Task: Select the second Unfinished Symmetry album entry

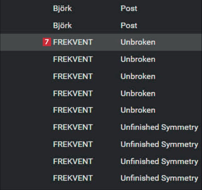Action: 159,144
